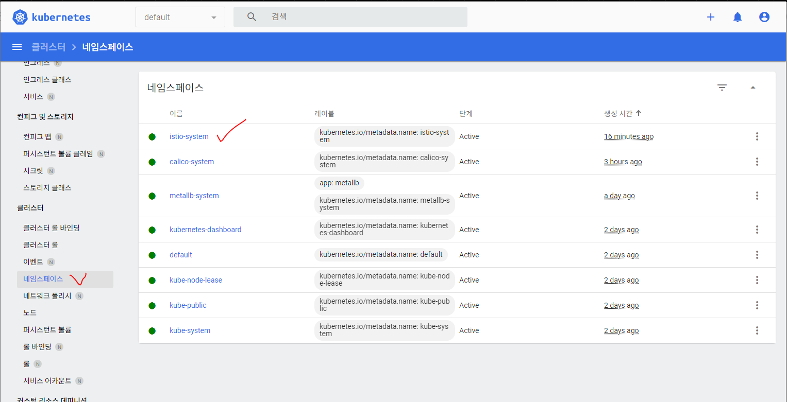Open actions menu for calico-system row
The width and height of the screenshot is (787, 402).
(757, 162)
